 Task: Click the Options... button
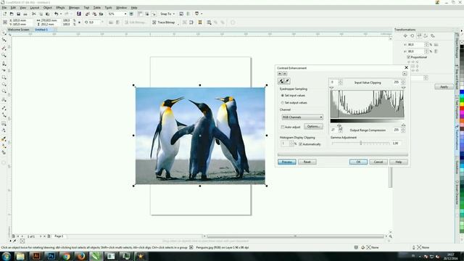tap(313, 127)
